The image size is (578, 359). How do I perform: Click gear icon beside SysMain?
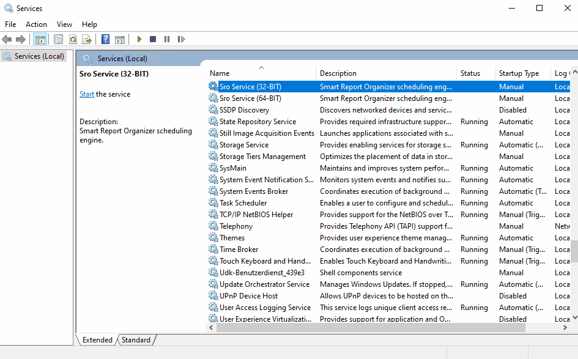point(213,168)
